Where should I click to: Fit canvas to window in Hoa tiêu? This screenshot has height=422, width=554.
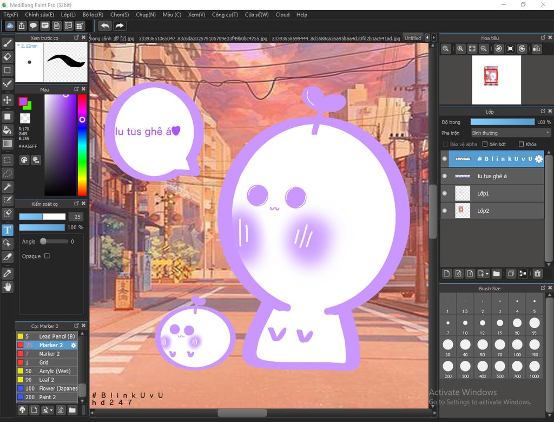[472, 49]
